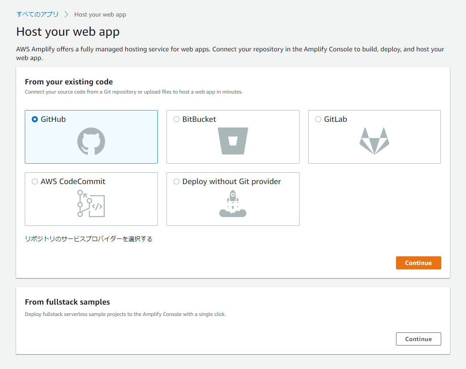Viewport: 466px width, 369px height.
Task: Click the リポジトリのサービスプロバイダーを選択する text
Action: coord(89,239)
